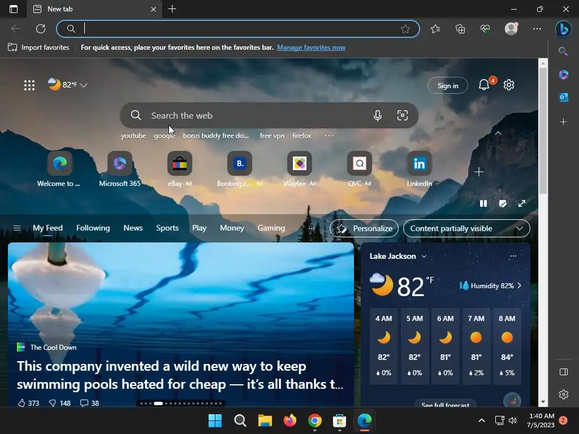Start visual search camera icon
Viewport: 579px width, 434px height.
click(402, 115)
